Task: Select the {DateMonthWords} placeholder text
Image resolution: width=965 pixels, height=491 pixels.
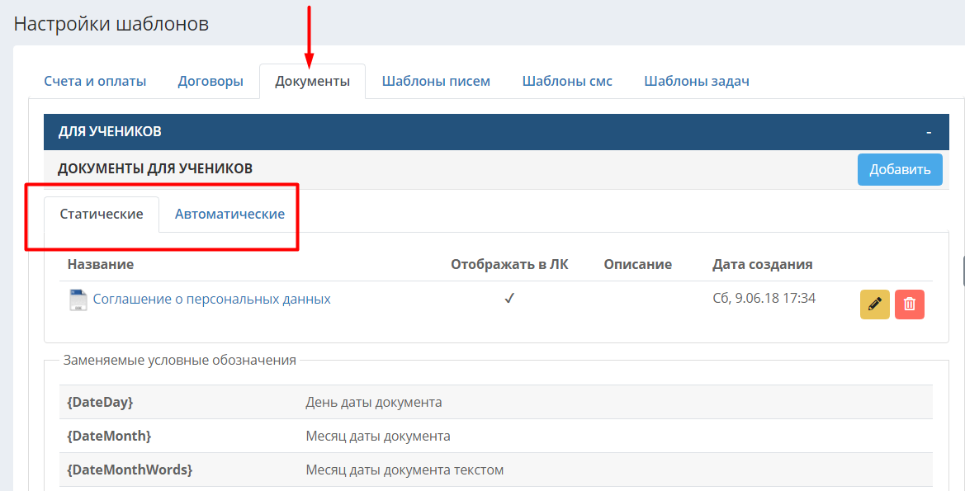Action: point(130,470)
